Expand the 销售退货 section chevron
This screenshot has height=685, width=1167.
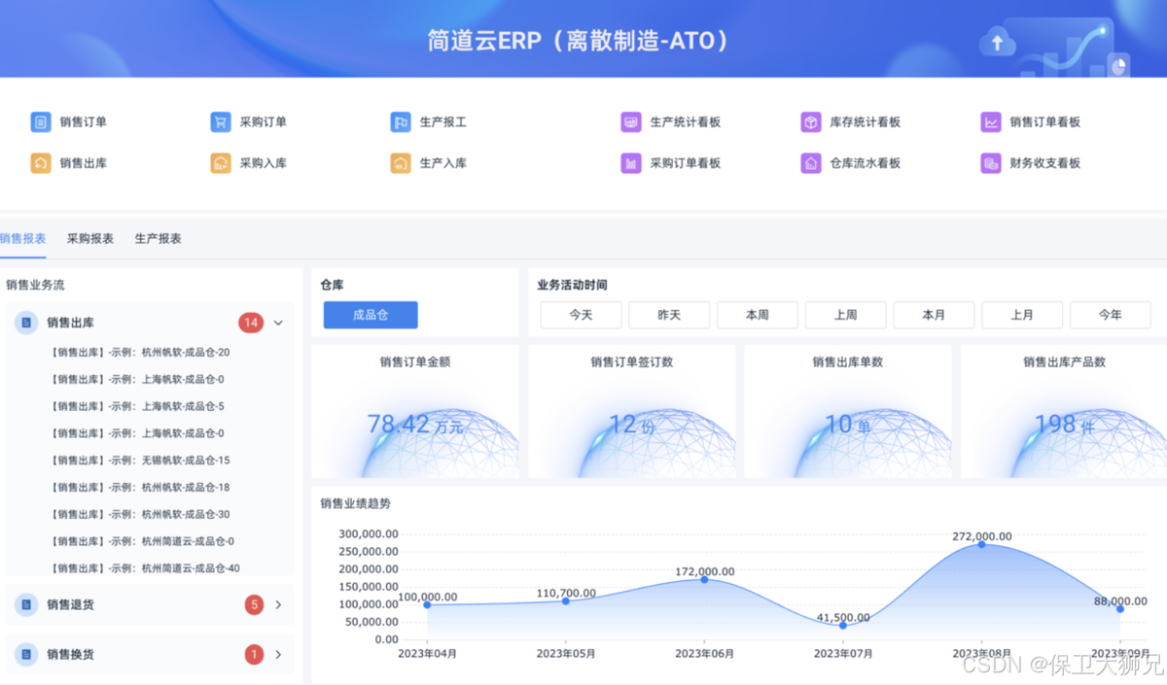pyautogui.click(x=278, y=604)
